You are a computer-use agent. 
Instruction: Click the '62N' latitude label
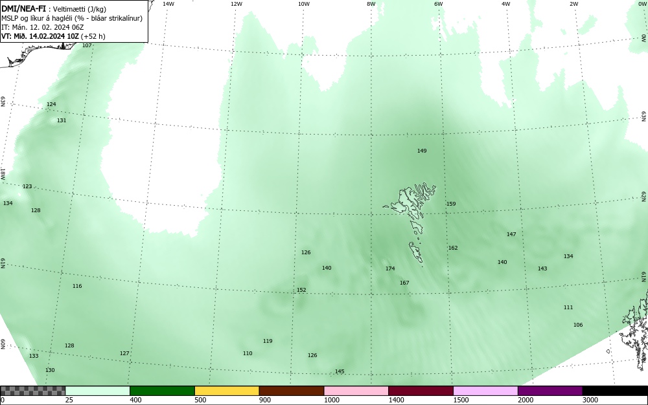tap(644, 197)
